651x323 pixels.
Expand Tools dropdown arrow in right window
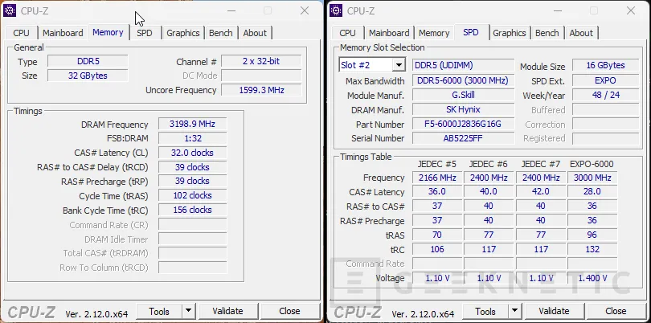[515, 311]
